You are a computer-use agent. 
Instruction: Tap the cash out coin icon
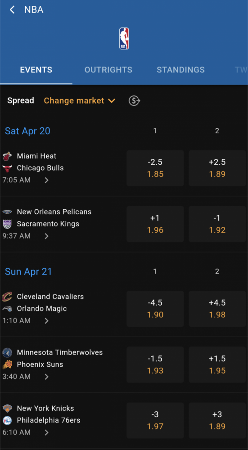point(134,101)
